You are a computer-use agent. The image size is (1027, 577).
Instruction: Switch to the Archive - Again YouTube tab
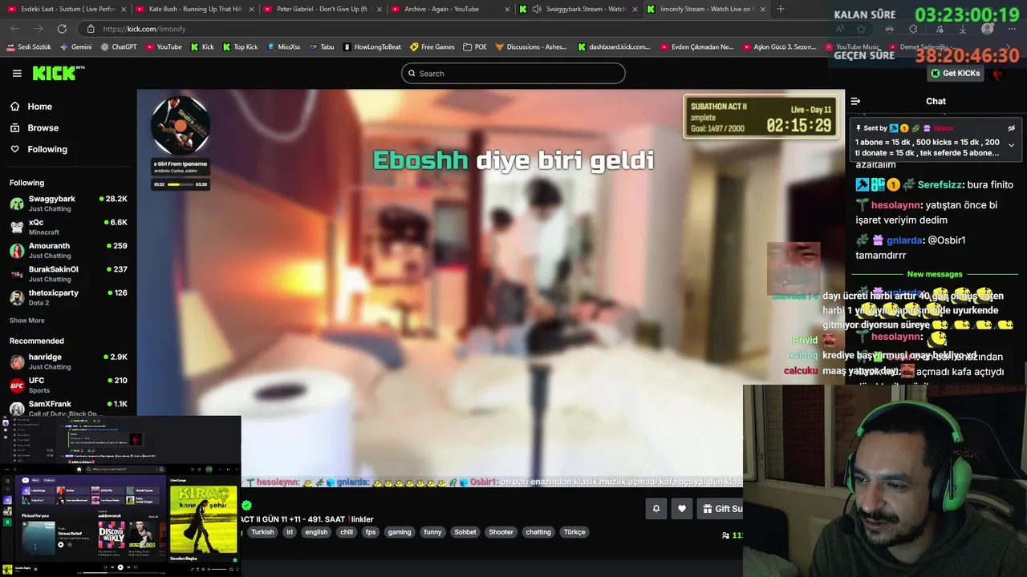[449, 10]
